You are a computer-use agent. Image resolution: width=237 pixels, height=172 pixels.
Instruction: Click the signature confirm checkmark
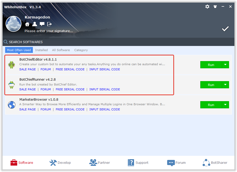pyautogui.click(x=225, y=29)
